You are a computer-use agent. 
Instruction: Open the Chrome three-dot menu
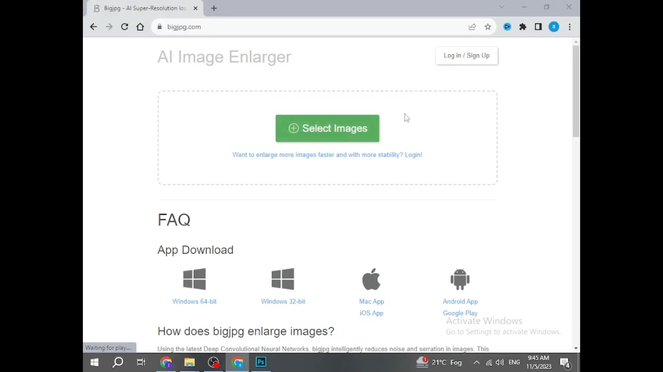tap(570, 27)
